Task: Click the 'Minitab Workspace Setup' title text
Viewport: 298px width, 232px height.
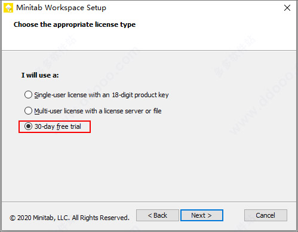Action: [61, 8]
